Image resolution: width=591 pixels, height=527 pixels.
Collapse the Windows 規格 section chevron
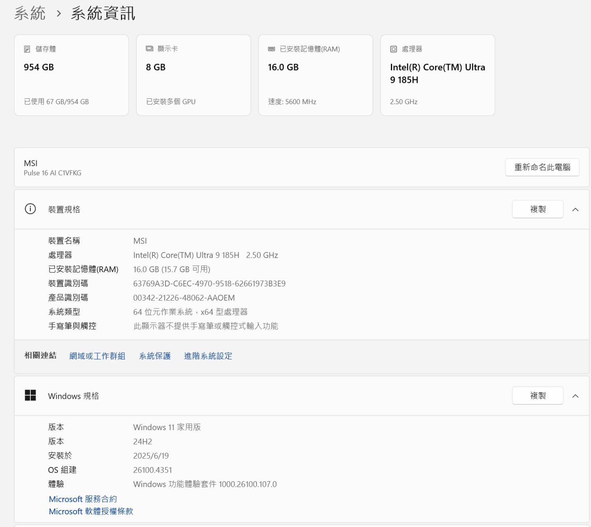tap(575, 396)
